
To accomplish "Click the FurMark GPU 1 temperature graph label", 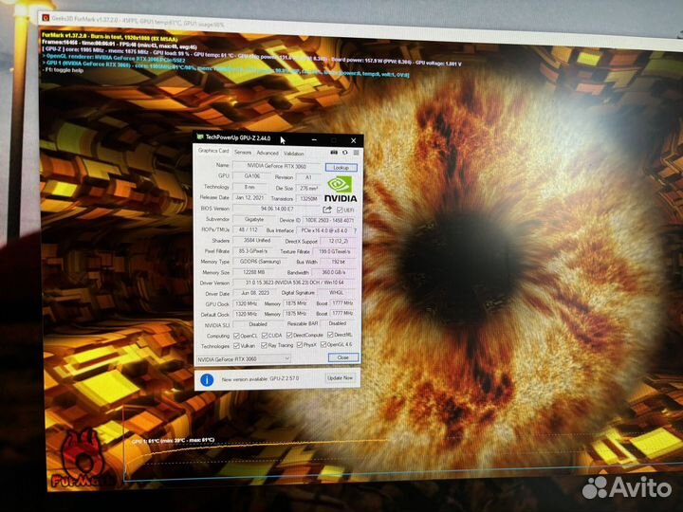I will click(x=173, y=441).
